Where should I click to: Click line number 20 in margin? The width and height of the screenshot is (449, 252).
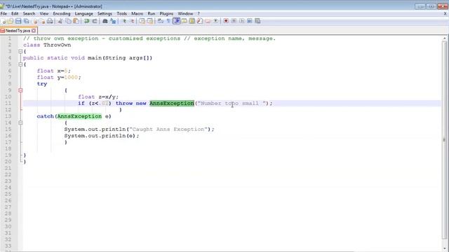[8, 162]
